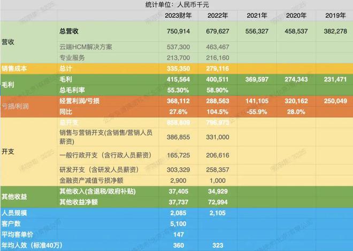Select cell value 386,855

178,137
